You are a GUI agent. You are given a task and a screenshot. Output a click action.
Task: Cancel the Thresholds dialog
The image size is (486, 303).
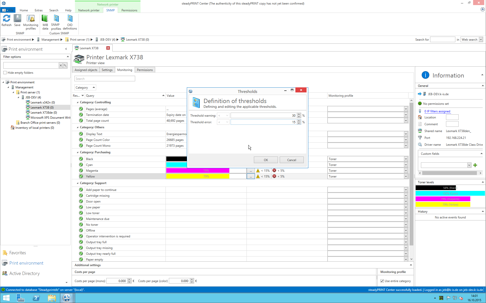pos(292,160)
